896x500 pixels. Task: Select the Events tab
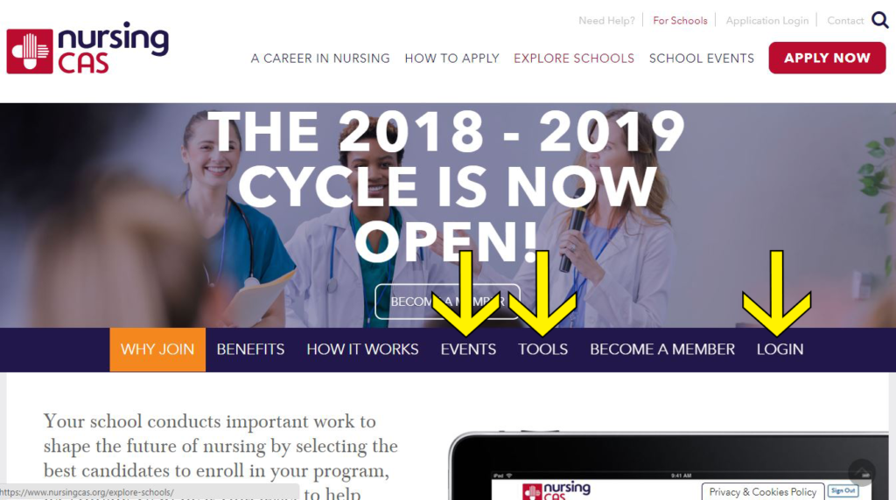[x=468, y=350]
